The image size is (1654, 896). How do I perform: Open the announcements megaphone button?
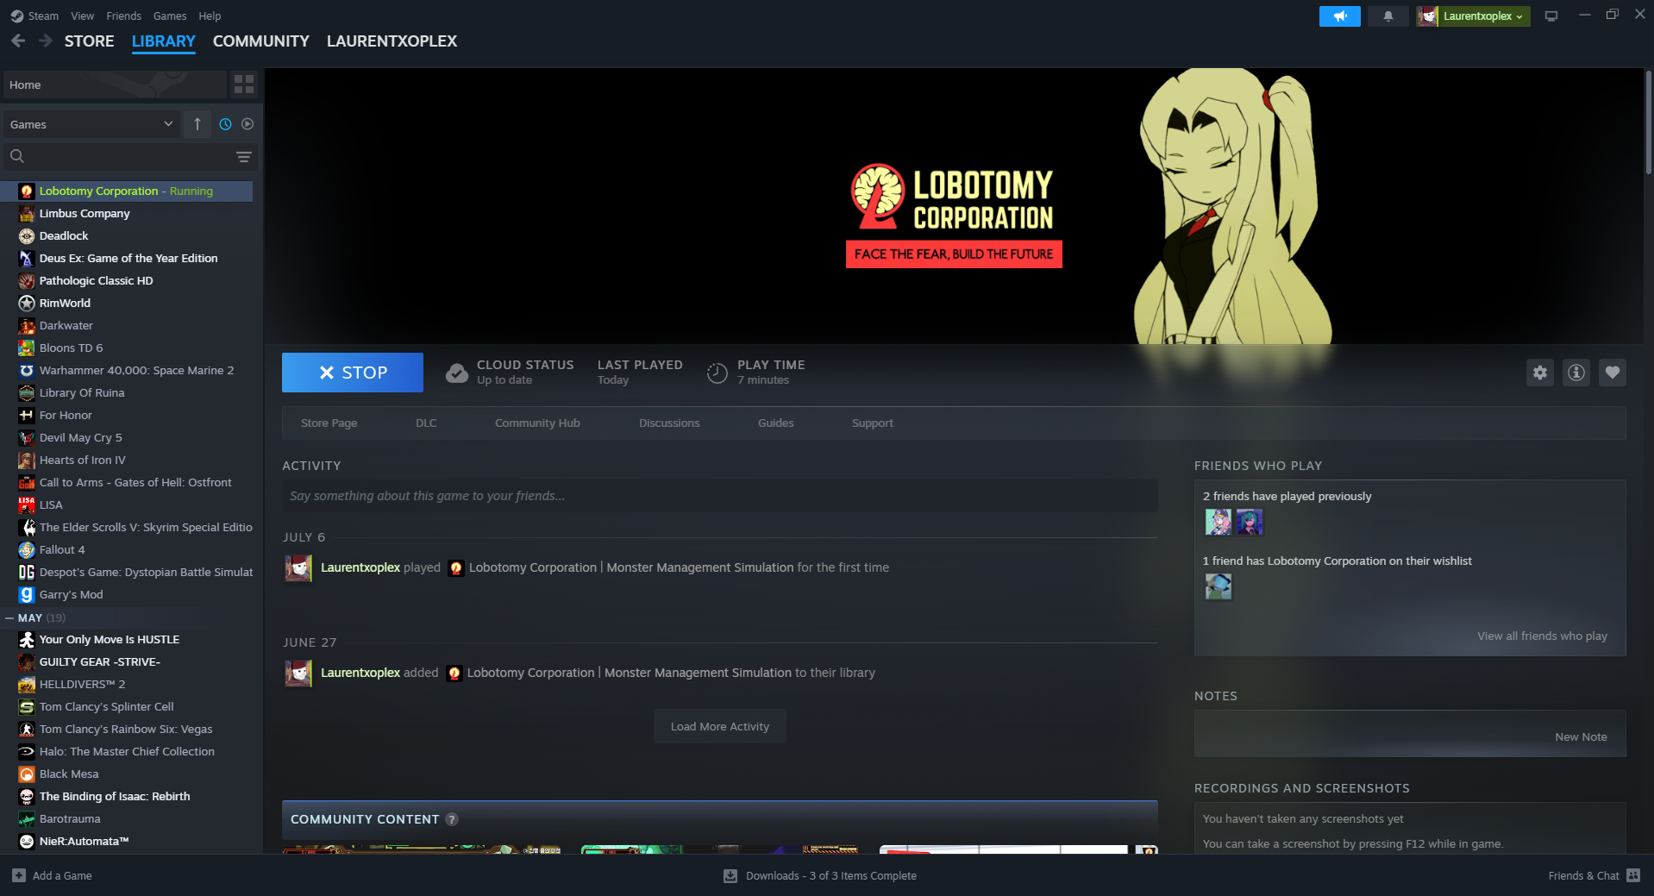point(1339,16)
